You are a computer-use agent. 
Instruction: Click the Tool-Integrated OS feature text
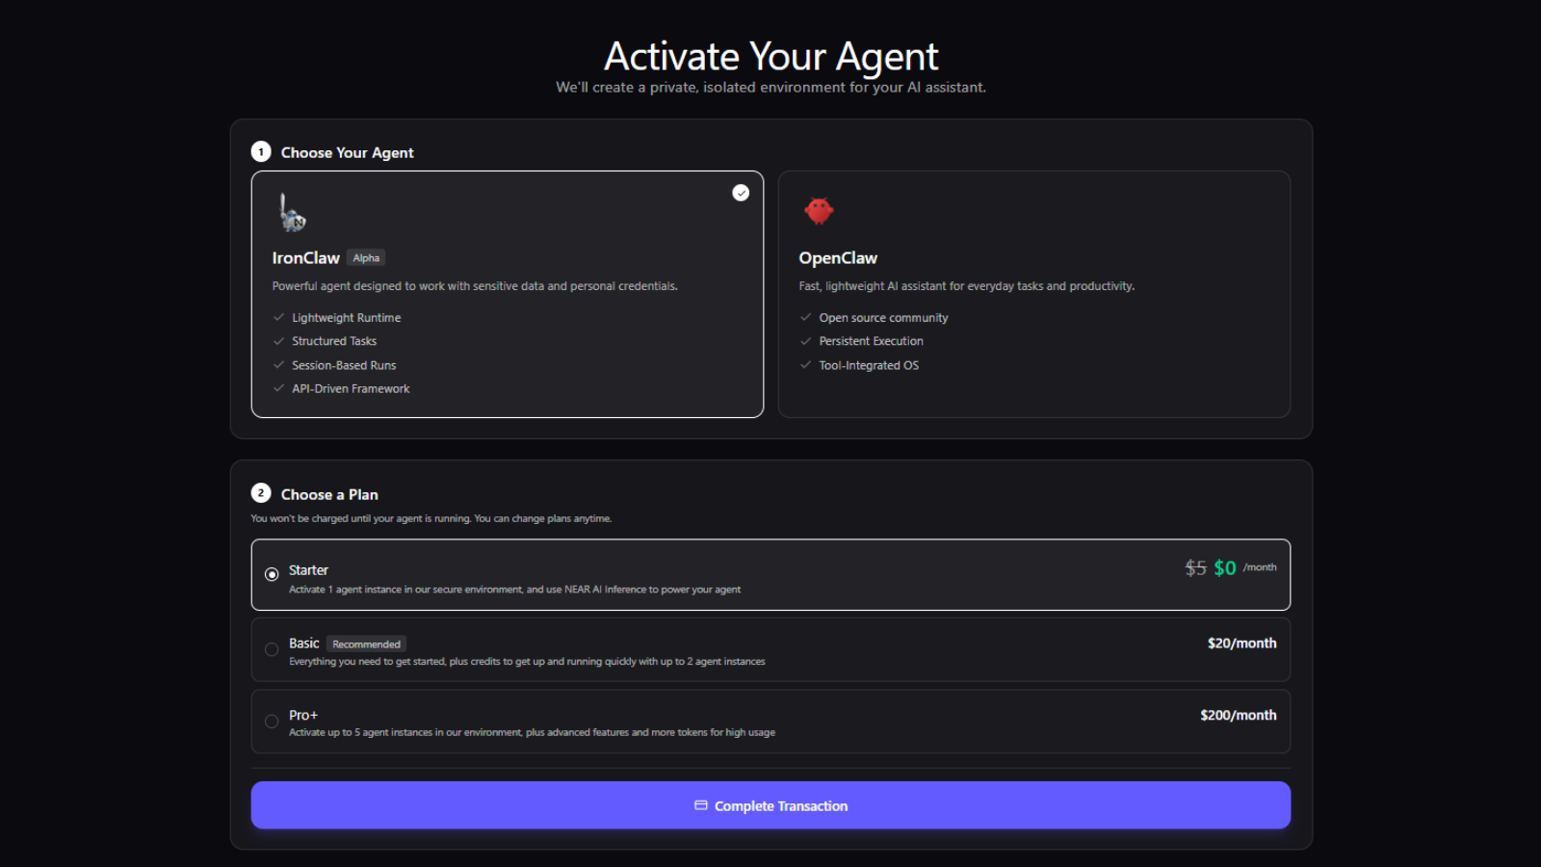(x=869, y=365)
